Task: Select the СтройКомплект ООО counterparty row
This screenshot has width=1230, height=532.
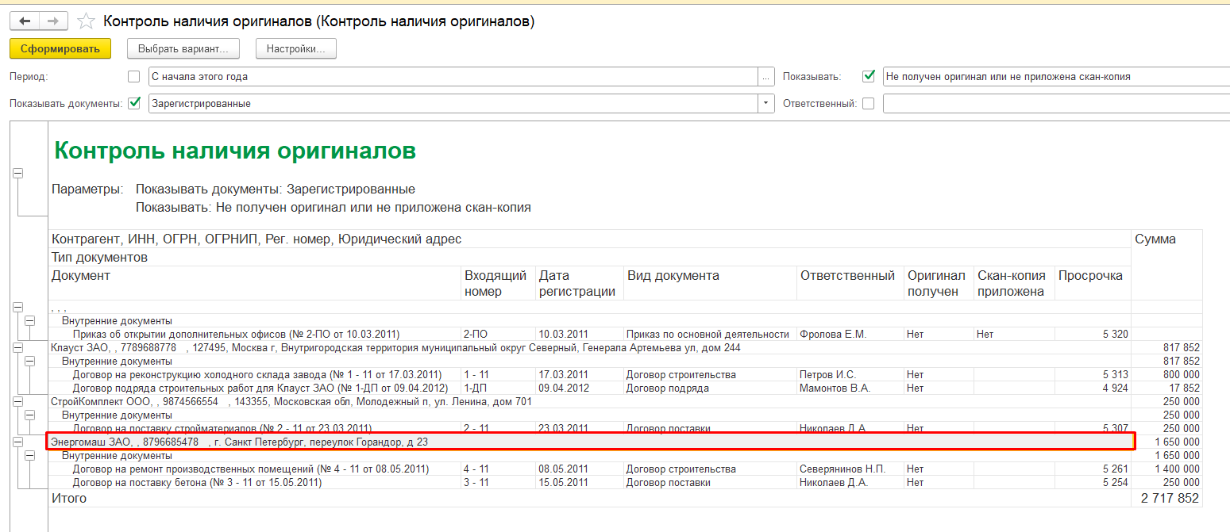Action: tap(590, 401)
